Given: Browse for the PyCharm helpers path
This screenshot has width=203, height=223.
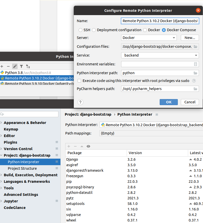Looking at the screenshot, I should 196,88.
